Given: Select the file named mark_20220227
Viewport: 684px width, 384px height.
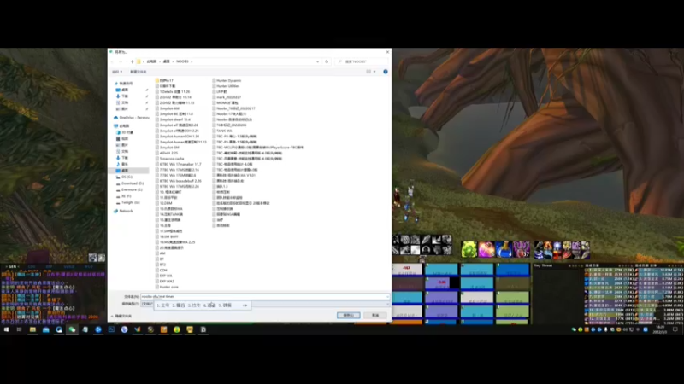Looking at the screenshot, I should 227,97.
